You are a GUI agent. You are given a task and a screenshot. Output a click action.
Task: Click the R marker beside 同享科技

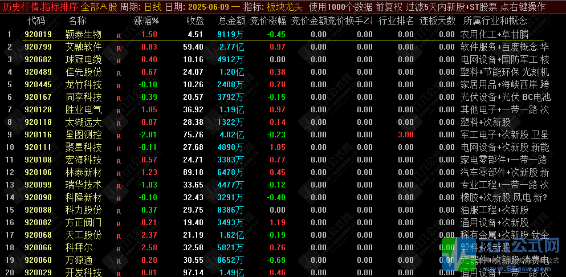click(x=119, y=99)
